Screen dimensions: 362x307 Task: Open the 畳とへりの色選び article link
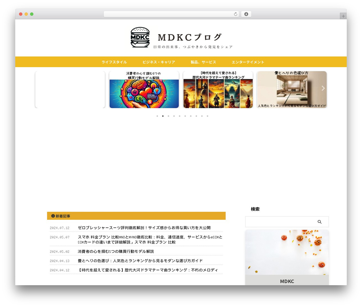[140, 261]
